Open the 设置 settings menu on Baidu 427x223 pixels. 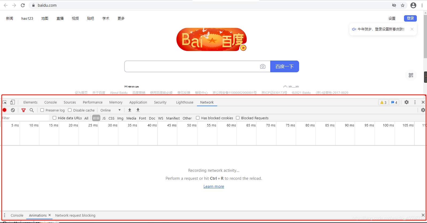(x=392, y=18)
